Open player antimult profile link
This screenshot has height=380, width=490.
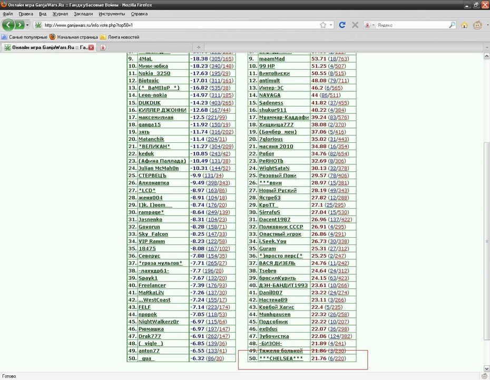tap(269, 81)
